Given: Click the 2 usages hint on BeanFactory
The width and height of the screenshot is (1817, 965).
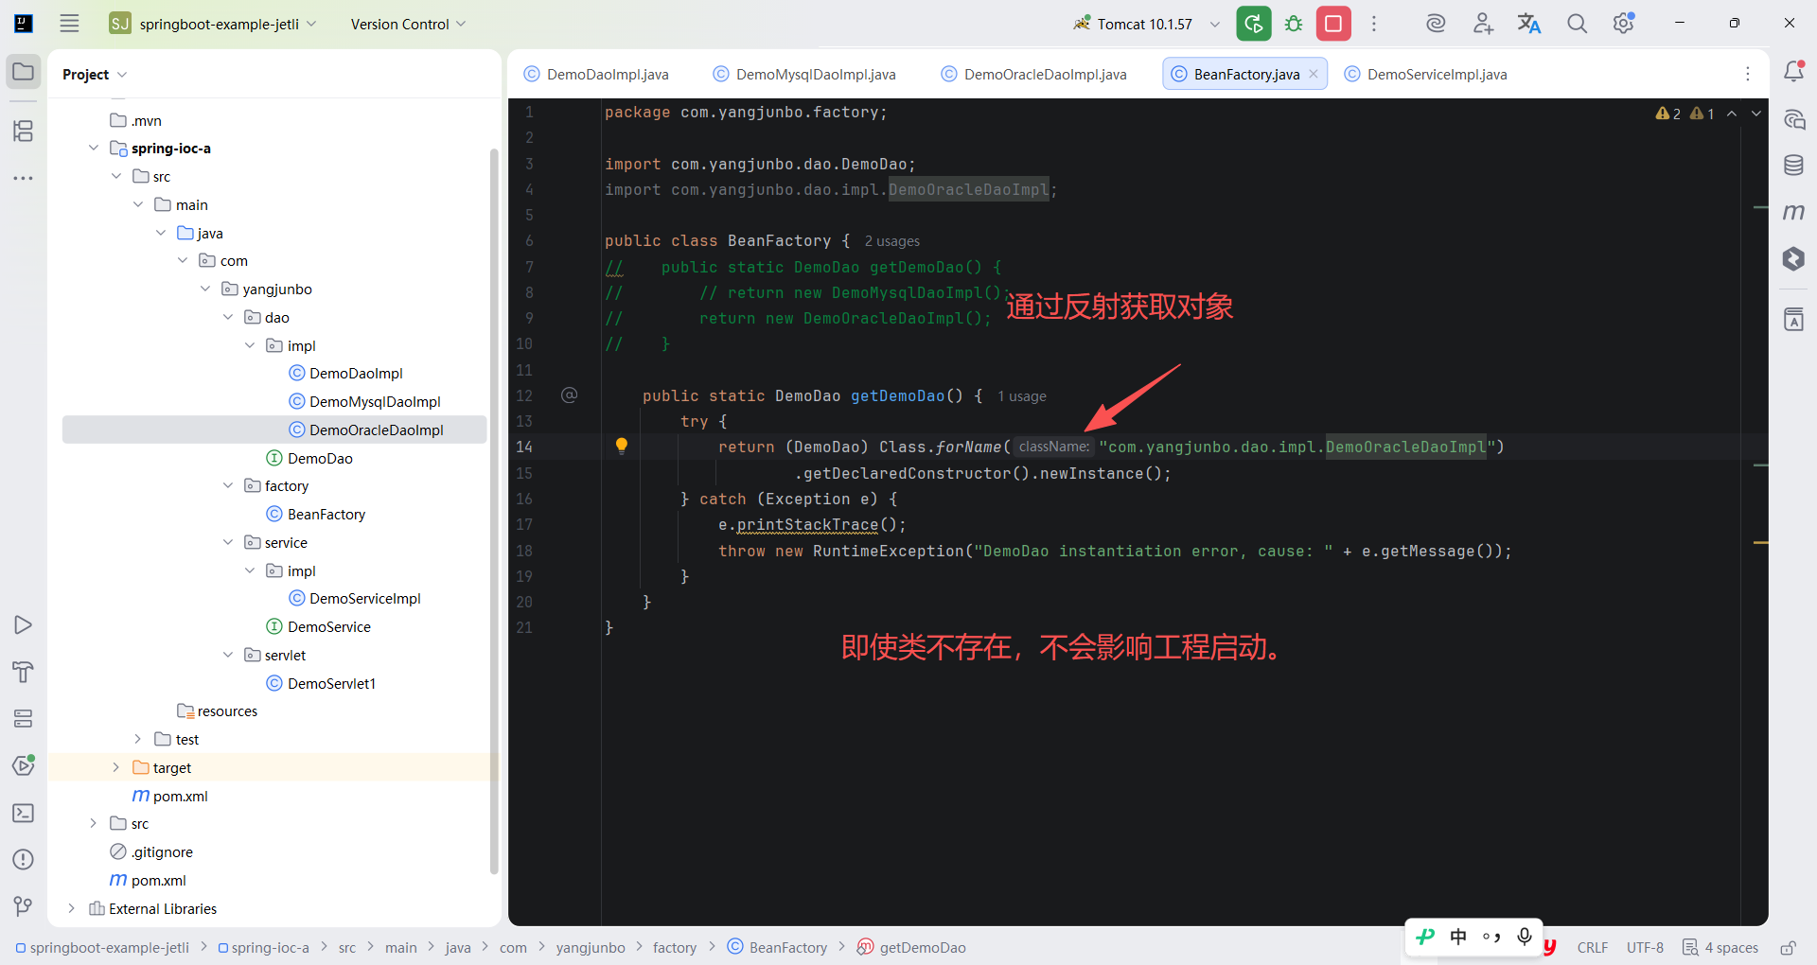Looking at the screenshot, I should pyautogui.click(x=891, y=241).
